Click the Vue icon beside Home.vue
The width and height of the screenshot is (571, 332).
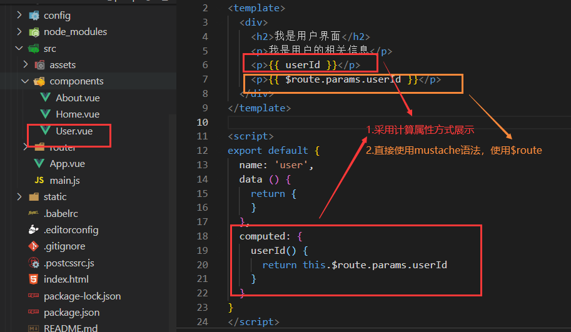coord(46,114)
